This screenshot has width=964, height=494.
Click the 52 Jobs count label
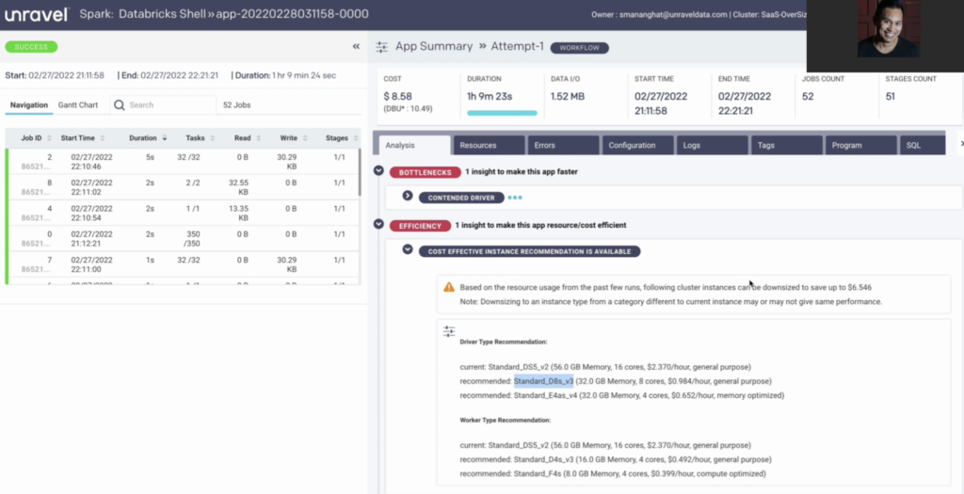[x=236, y=105]
